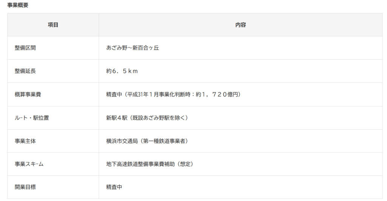Click the あざみ野～新百合ヶ丘 cell text
This screenshot has height=201, width=387.
[133, 48]
